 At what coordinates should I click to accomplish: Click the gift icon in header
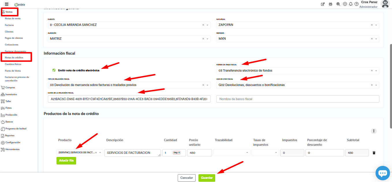point(331,4)
